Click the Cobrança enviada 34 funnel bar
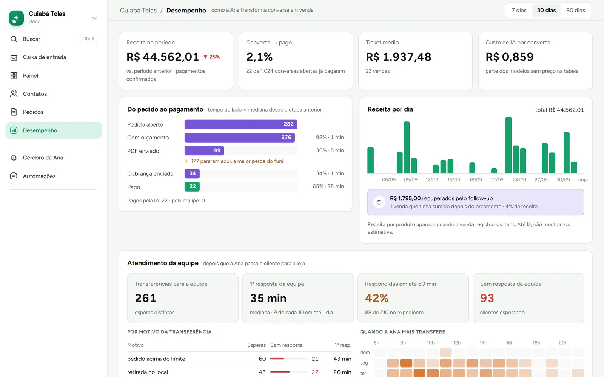Image resolution: width=604 pixels, height=377 pixels. click(x=192, y=173)
